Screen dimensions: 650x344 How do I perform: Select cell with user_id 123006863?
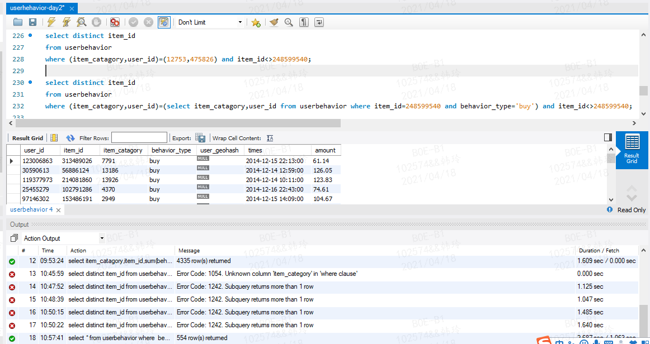coord(40,161)
